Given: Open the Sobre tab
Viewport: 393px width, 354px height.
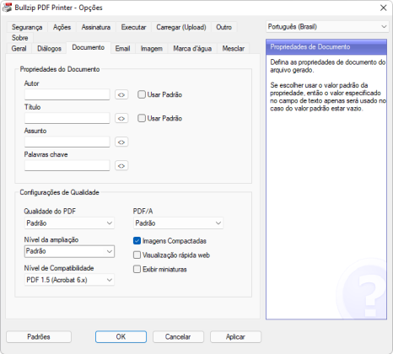Looking at the screenshot, I should pos(19,38).
